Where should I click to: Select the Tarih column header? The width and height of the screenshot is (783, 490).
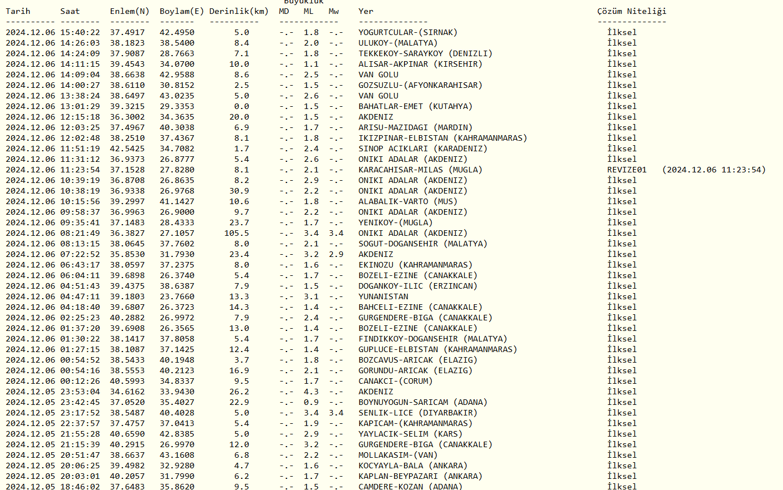[x=18, y=11]
